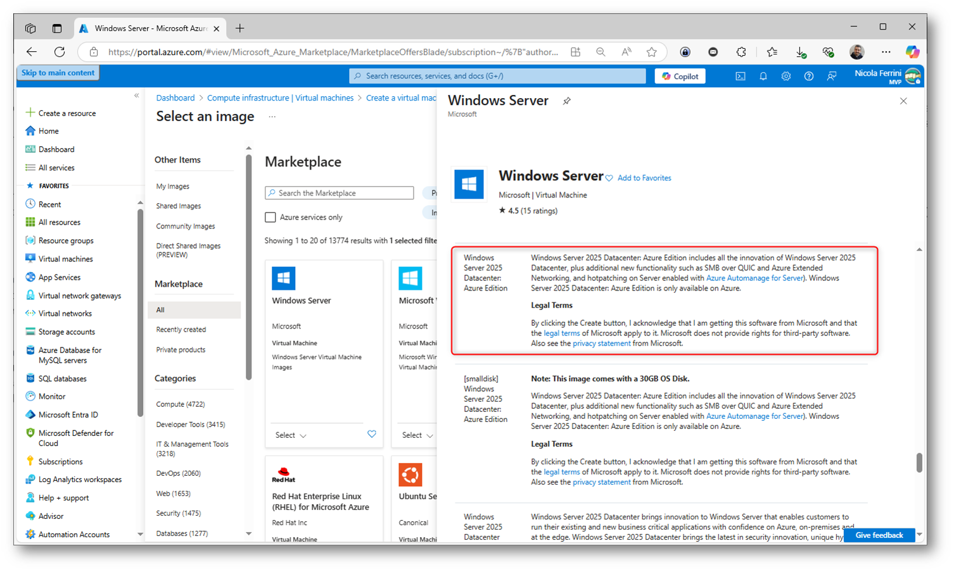
Task: Click the filter panel scrollbar down arrow
Action: [x=248, y=533]
